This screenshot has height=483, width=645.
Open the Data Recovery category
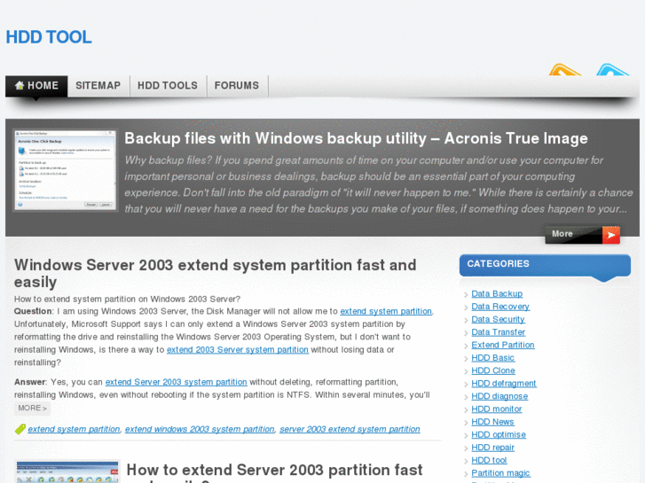click(500, 307)
